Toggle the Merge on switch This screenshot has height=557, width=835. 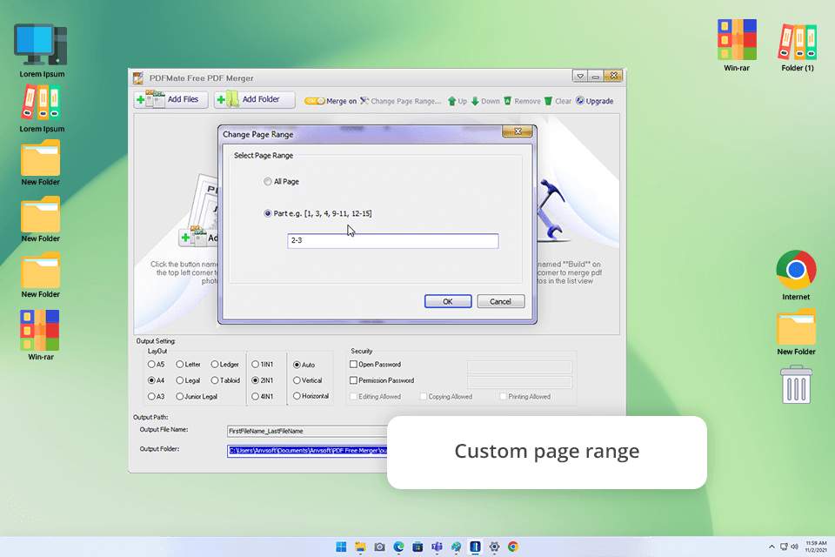[314, 101]
